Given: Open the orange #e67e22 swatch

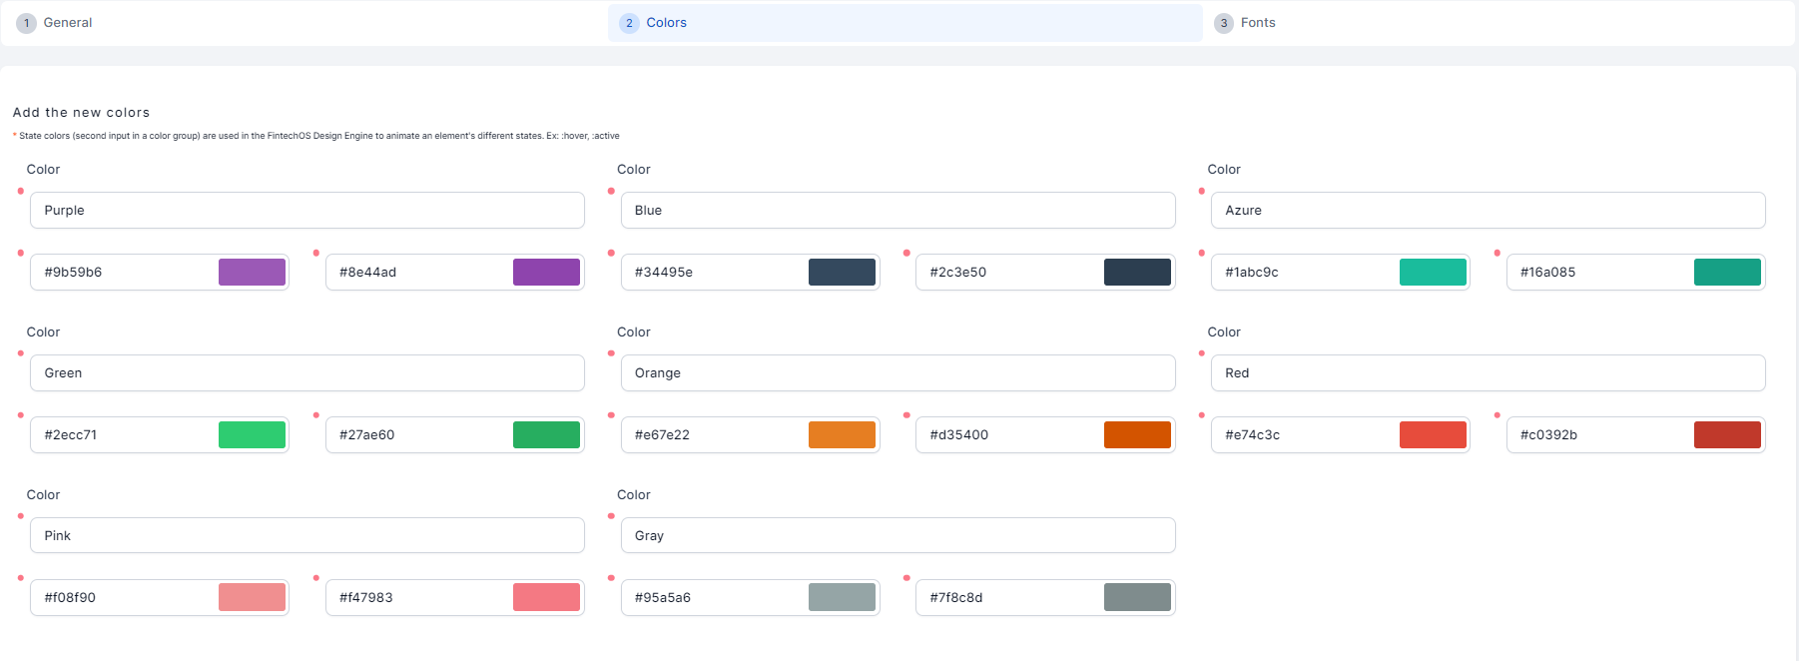Looking at the screenshot, I should (x=842, y=435).
